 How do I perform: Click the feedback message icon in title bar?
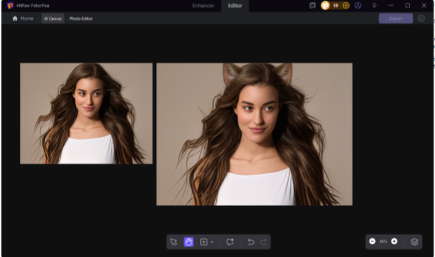click(x=313, y=6)
